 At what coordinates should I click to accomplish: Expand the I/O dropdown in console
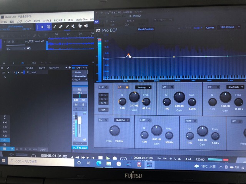pos(8,72)
